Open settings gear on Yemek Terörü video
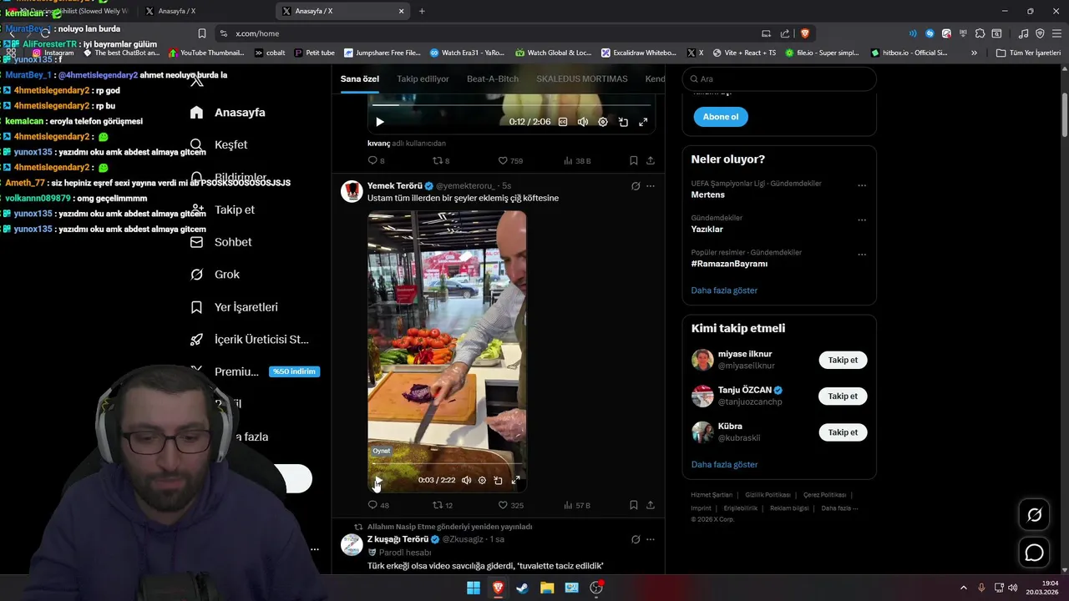The image size is (1069, 601). click(x=482, y=481)
